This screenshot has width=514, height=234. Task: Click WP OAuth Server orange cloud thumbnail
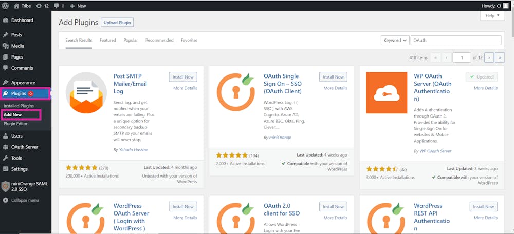pos(387,92)
